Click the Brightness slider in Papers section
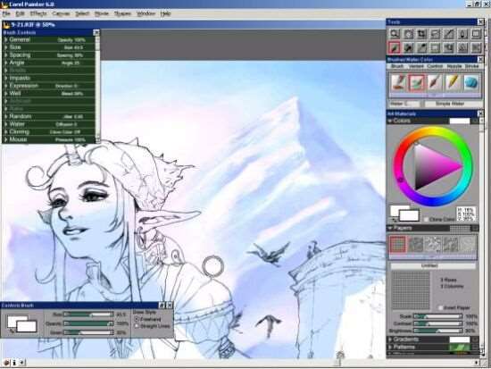This screenshot has width=491, height=369. coord(437,331)
